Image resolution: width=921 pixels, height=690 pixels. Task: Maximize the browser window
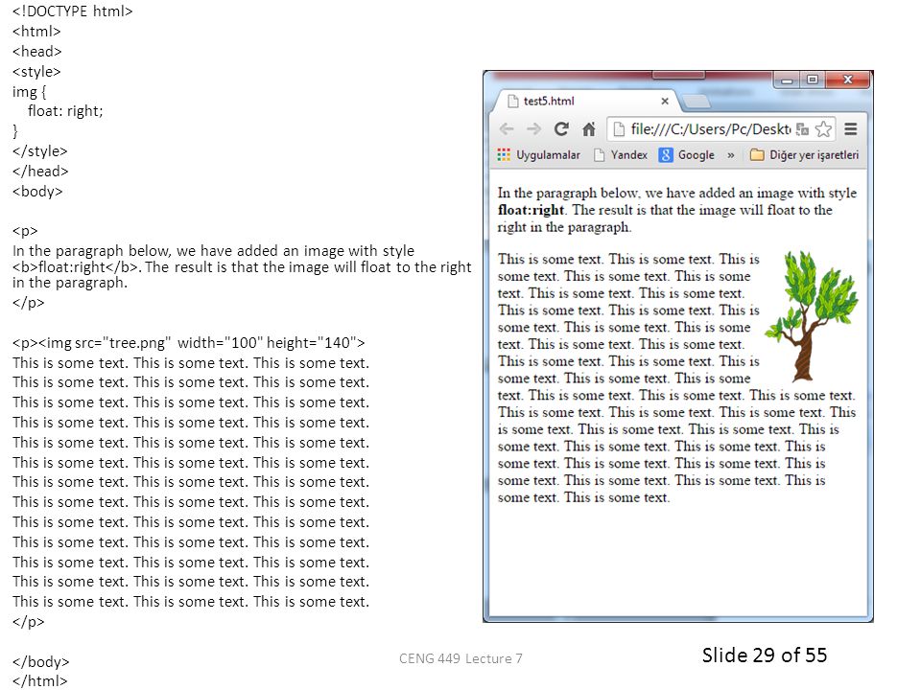coord(813,80)
